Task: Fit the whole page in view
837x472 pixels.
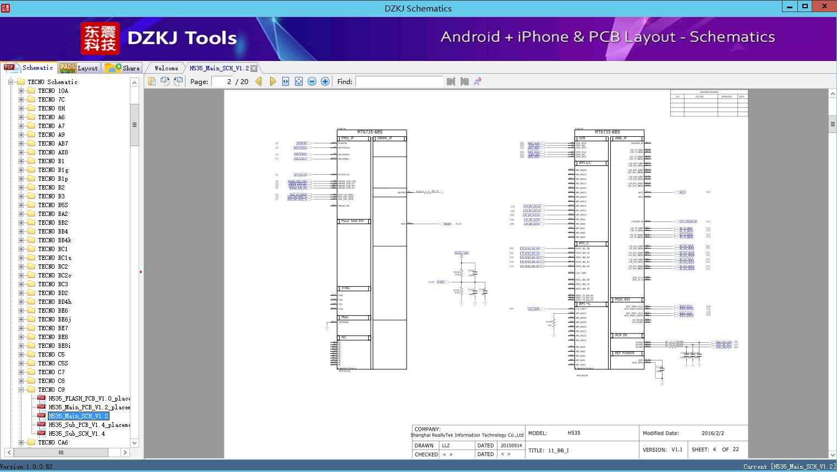Action: click(299, 81)
